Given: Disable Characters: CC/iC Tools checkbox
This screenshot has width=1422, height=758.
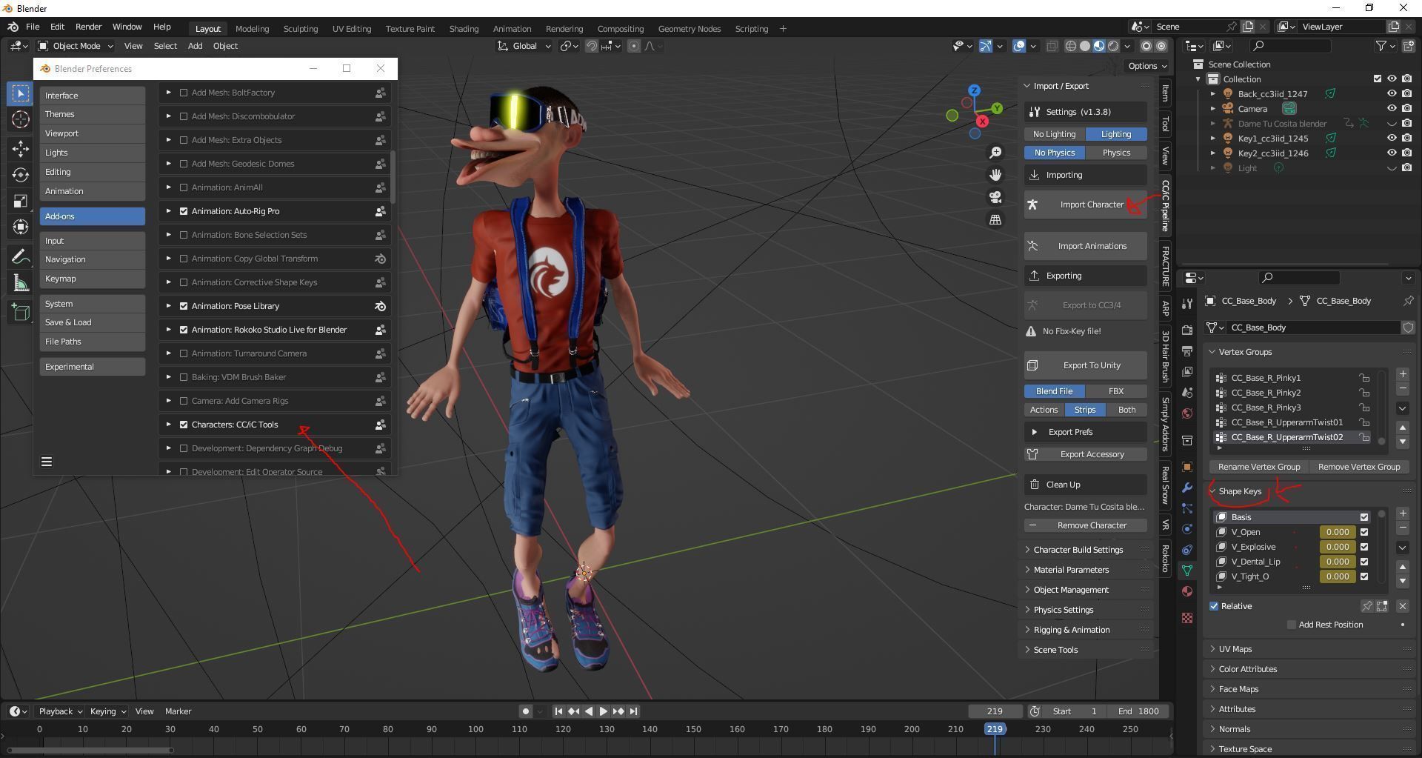Looking at the screenshot, I should pyautogui.click(x=184, y=425).
